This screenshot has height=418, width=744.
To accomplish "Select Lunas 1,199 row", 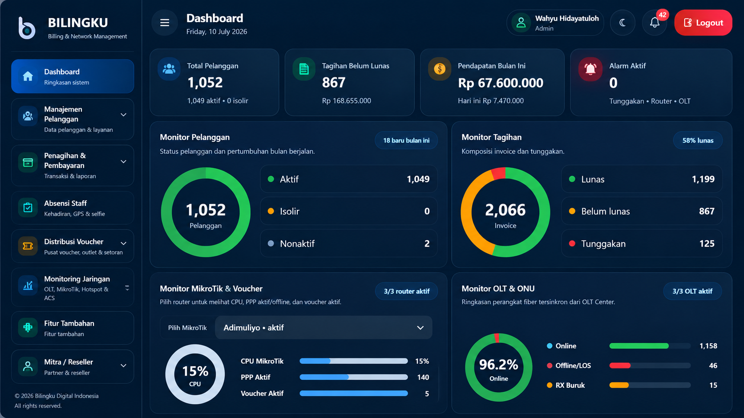I will (x=642, y=179).
